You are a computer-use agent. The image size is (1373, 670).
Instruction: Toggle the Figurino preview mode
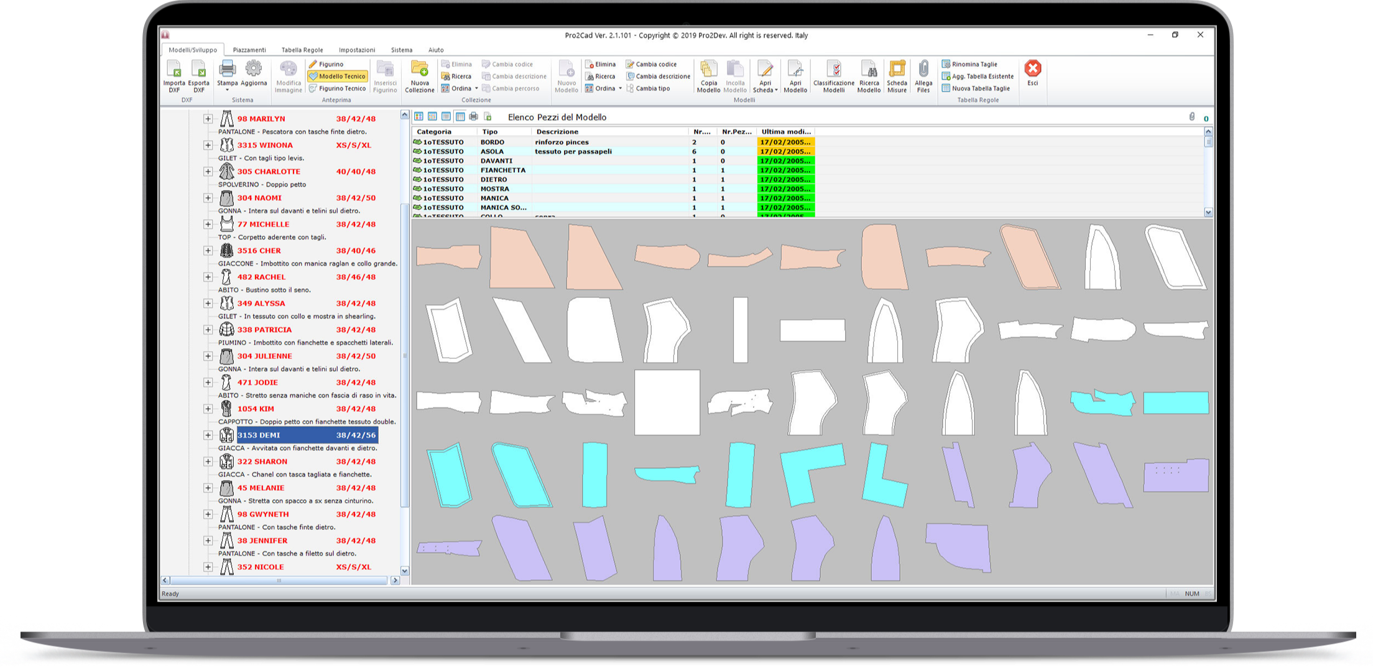tap(326, 64)
